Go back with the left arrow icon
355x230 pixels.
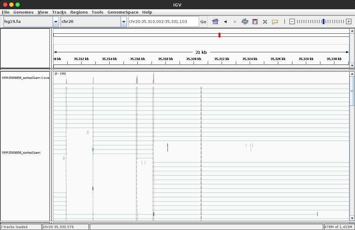pos(225,22)
